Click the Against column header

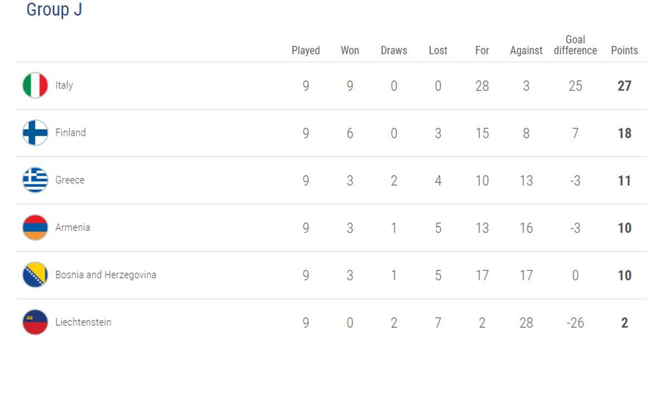point(526,51)
